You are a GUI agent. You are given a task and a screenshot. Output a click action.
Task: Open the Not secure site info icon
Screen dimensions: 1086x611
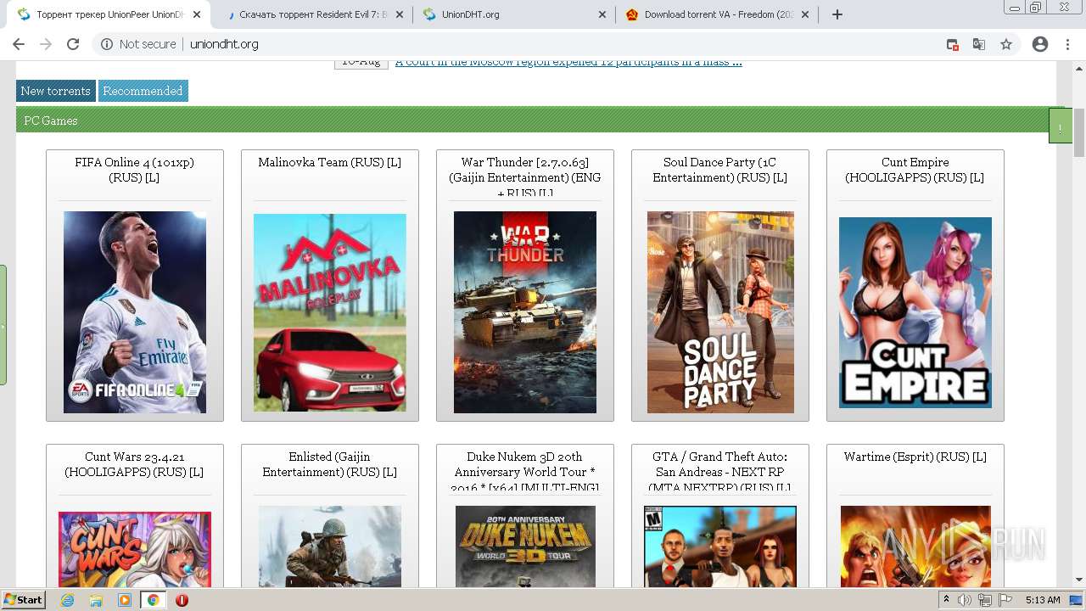107,44
